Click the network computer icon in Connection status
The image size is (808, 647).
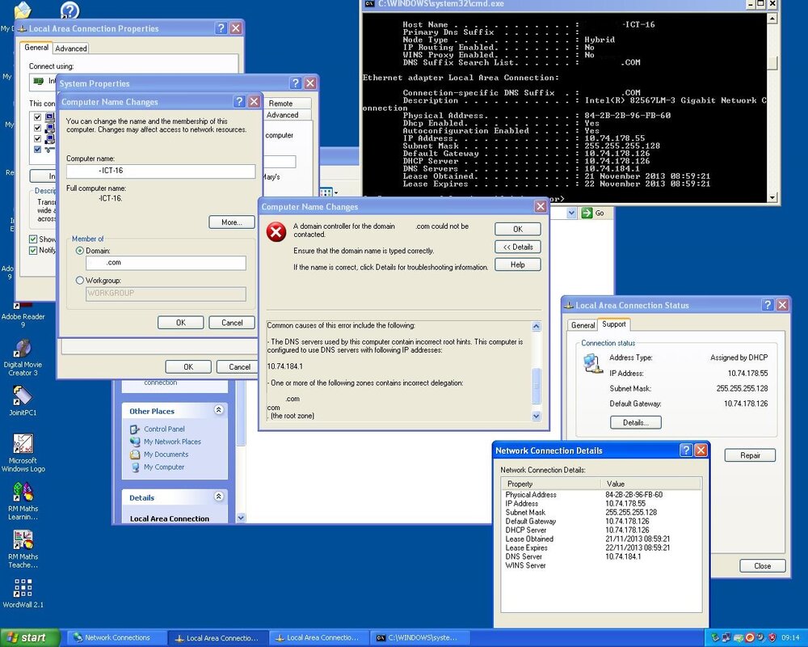tap(592, 364)
